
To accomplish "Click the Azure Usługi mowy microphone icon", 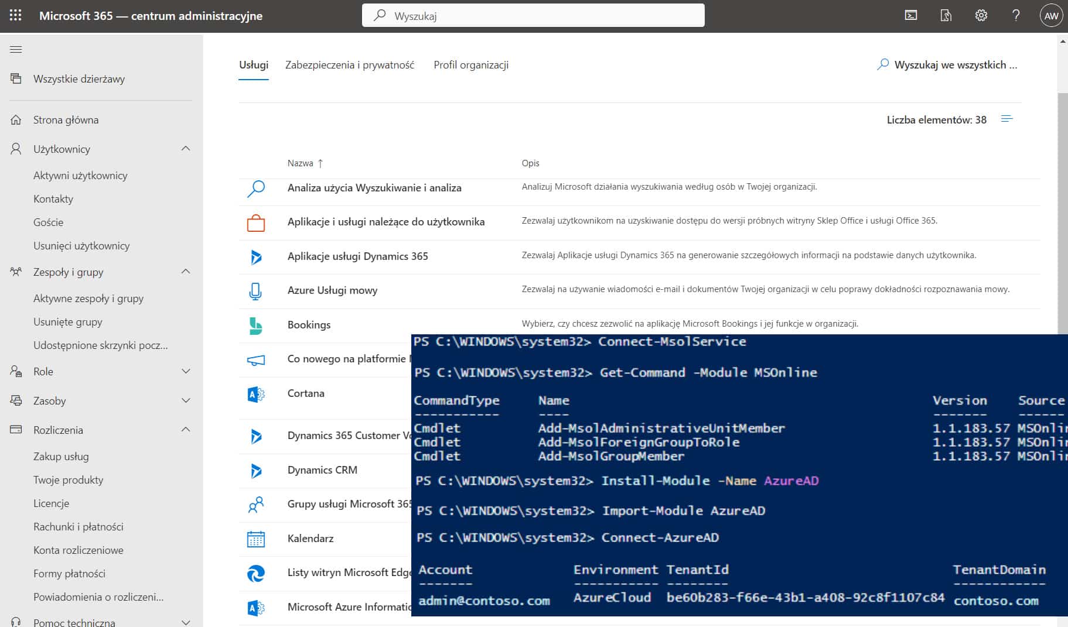I will 255,291.
